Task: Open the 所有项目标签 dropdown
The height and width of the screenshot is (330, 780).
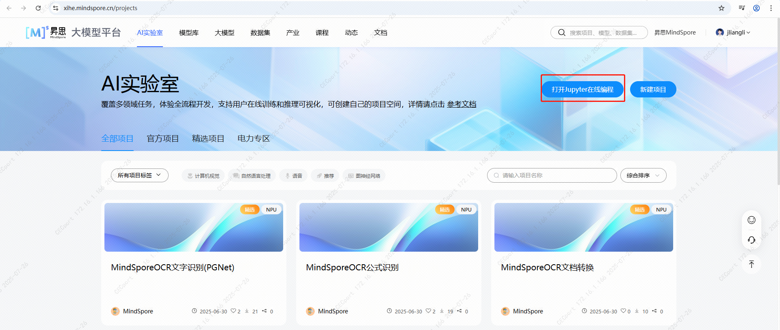Action: 140,175
